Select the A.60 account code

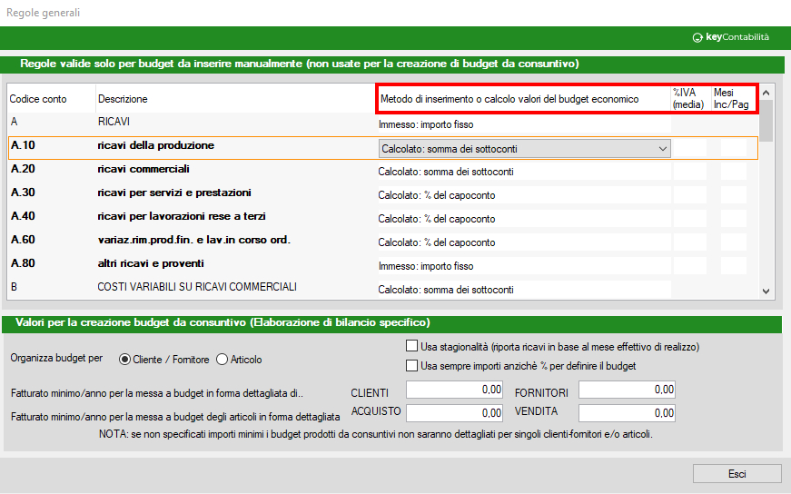click(x=24, y=240)
